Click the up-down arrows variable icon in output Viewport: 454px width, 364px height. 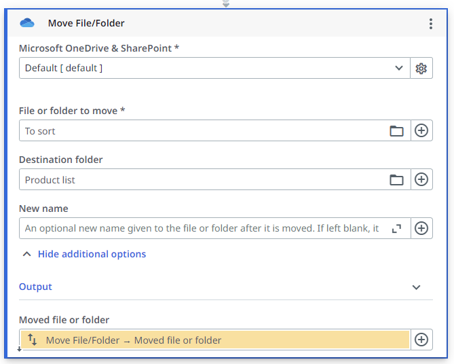(x=32, y=340)
